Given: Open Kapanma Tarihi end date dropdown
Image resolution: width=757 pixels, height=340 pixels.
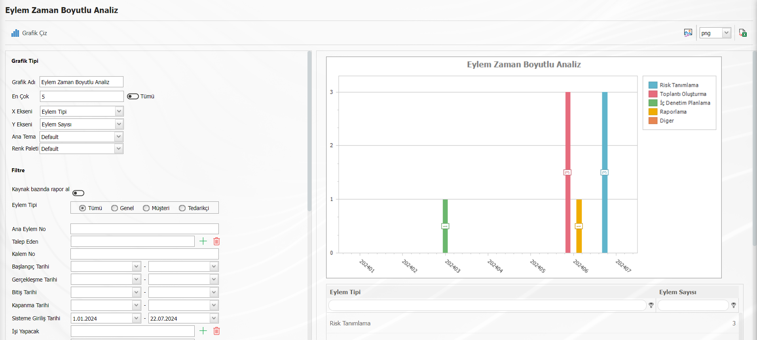Looking at the screenshot, I should coord(214,305).
